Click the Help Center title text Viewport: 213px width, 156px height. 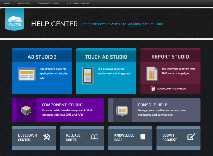click(54, 24)
